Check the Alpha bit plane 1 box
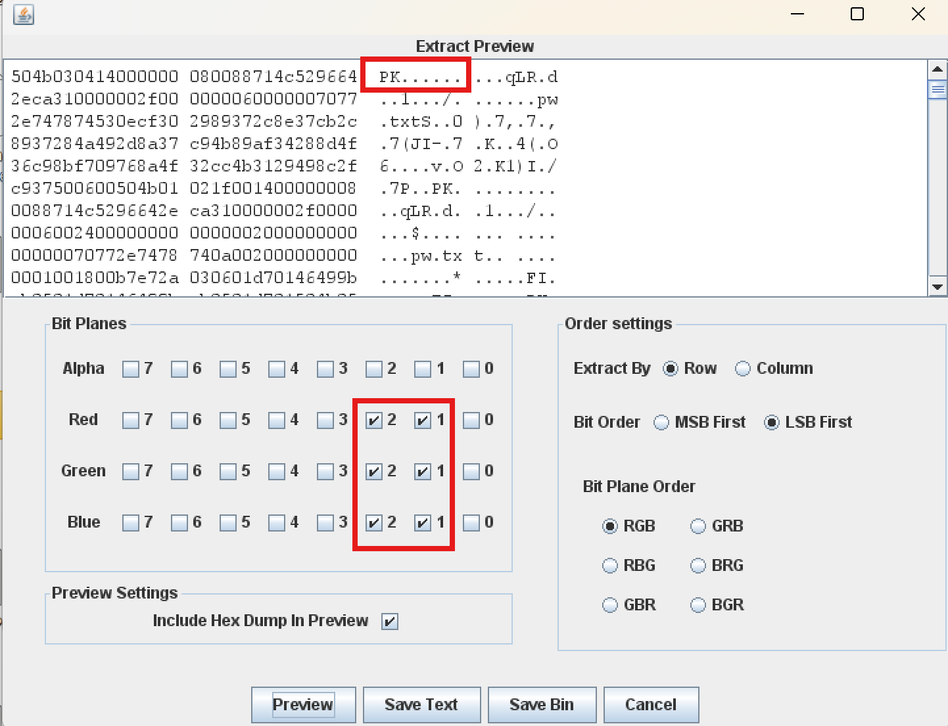This screenshot has width=948, height=726. tap(423, 369)
